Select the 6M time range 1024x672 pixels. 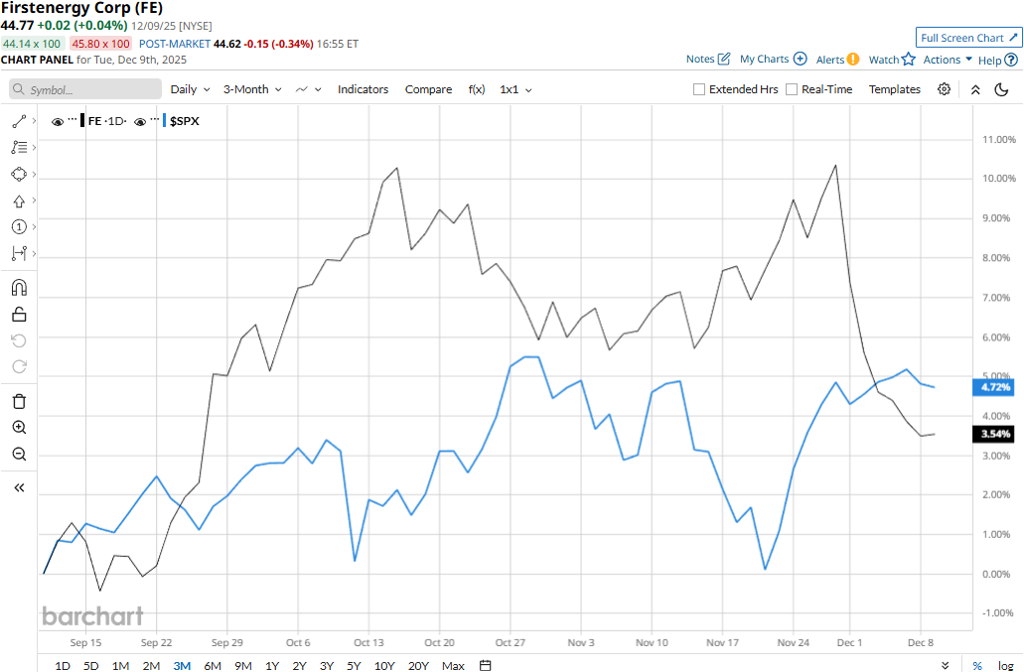point(213,665)
